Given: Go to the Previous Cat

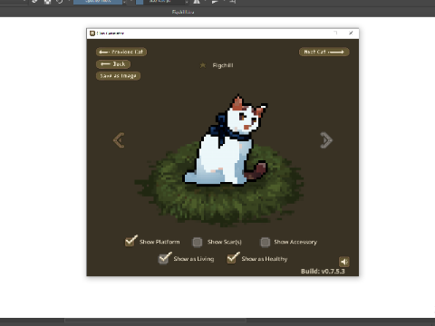Looking at the screenshot, I should click(121, 52).
